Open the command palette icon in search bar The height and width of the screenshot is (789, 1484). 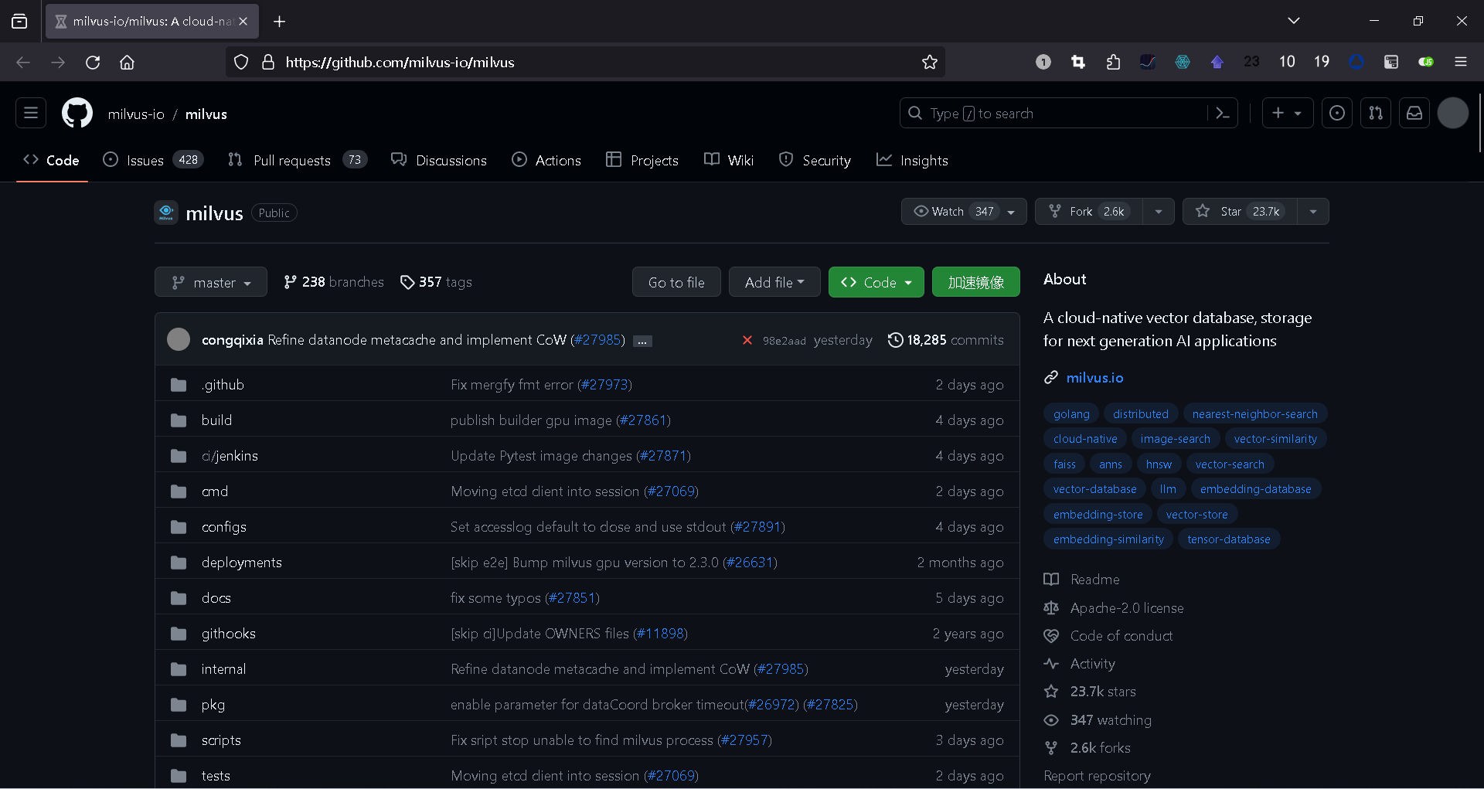tap(1222, 114)
